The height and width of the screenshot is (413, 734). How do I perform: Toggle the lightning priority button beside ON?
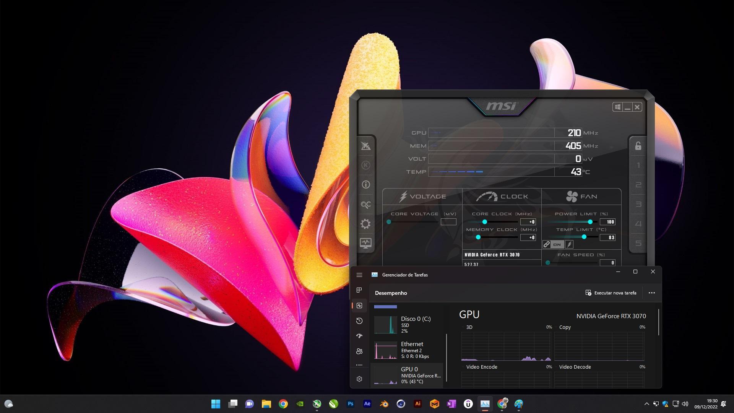pyautogui.click(x=569, y=244)
